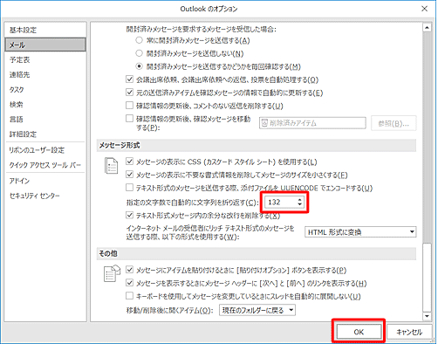Open クイック アクセス ツール バー category

pyautogui.click(x=45, y=165)
